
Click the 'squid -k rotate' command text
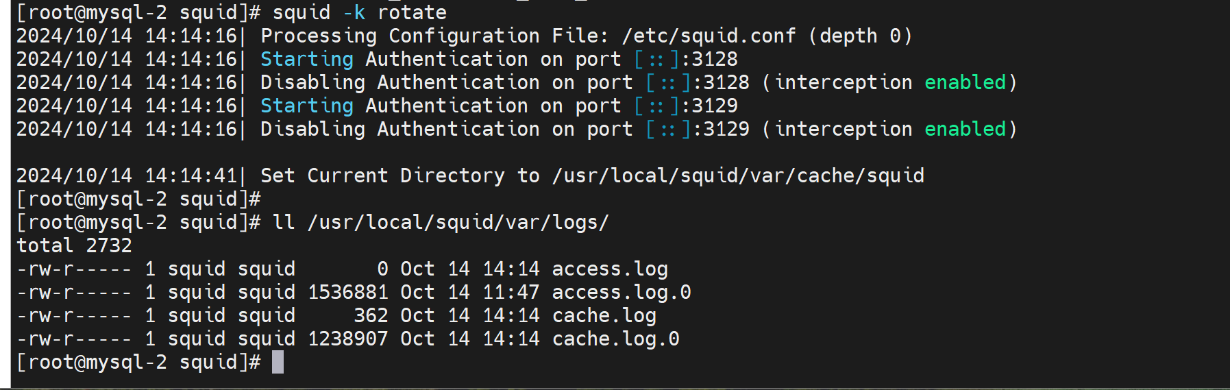[359, 12]
